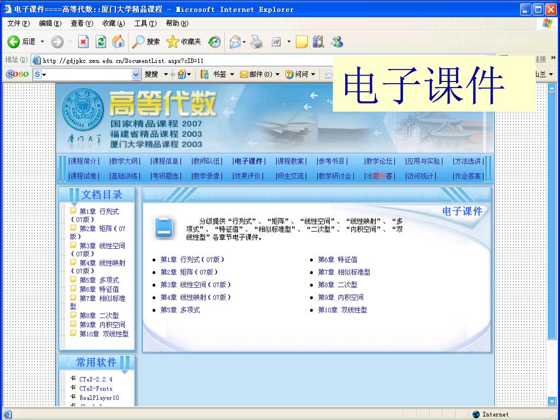Click the Xiamen University seal logo
The width and height of the screenshot is (560, 420).
[83, 109]
